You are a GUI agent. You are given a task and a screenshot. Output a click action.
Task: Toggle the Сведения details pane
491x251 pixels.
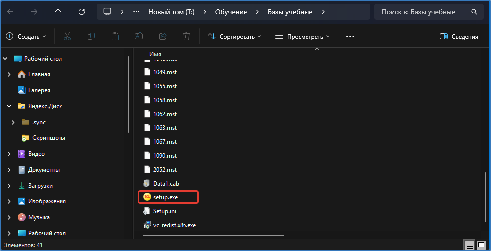coord(459,36)
